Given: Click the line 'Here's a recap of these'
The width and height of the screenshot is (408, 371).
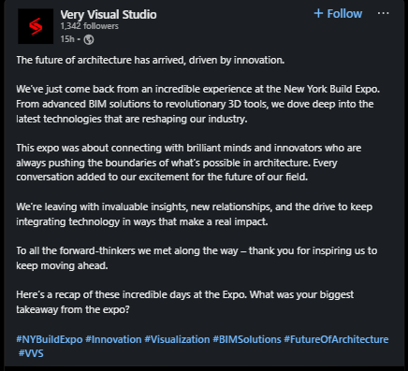Looking at the screenshot, I should coord(185,294).
